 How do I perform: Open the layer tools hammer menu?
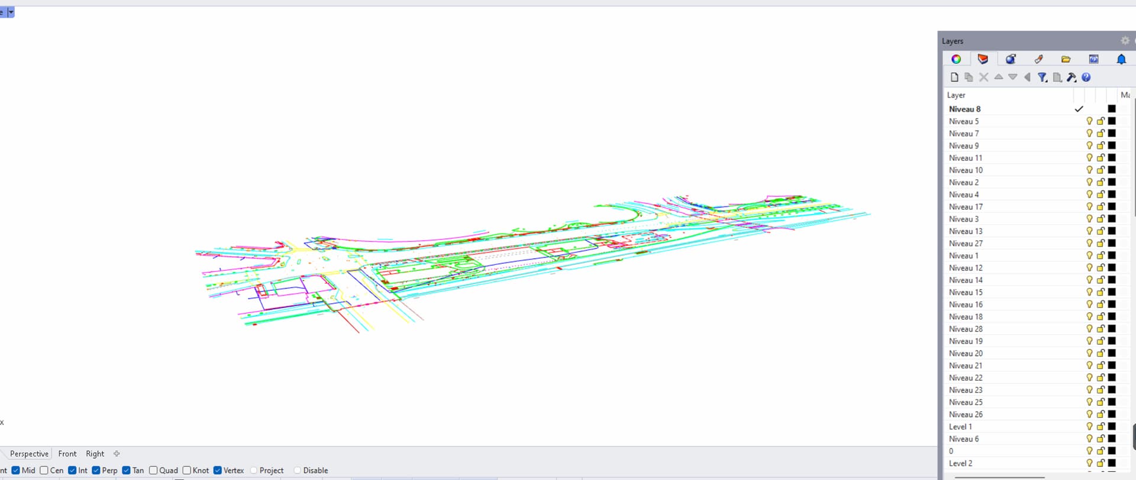point(1072,77)
